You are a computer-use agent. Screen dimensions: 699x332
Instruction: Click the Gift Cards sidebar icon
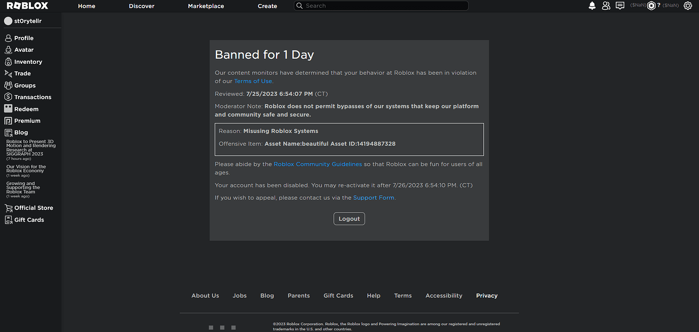pyautogui.click(x=8, y=220)
